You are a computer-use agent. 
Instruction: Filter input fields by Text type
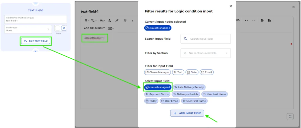pos(178,72)
